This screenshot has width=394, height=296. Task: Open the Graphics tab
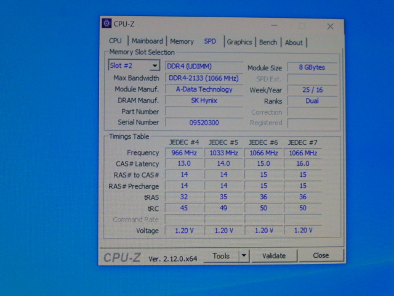tap(239, 42)
